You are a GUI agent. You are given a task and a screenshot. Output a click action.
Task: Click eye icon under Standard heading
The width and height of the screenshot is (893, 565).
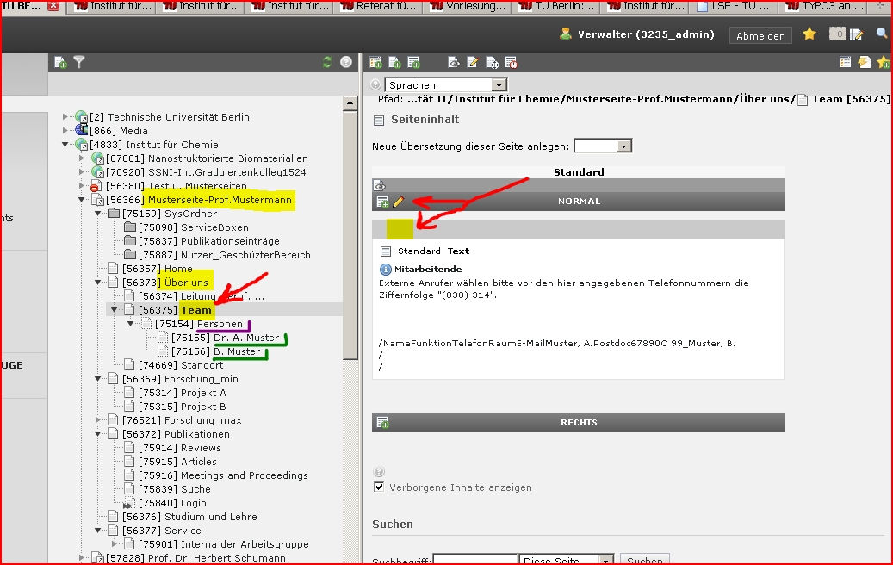pyautogui.click(x=380, y=185)
